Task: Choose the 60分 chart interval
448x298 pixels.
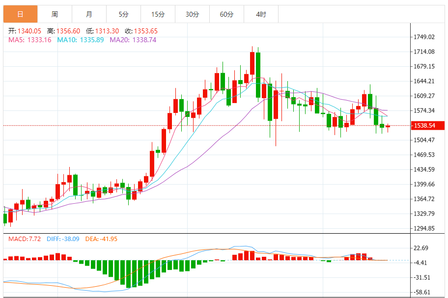Action: [x=226, y=15]
